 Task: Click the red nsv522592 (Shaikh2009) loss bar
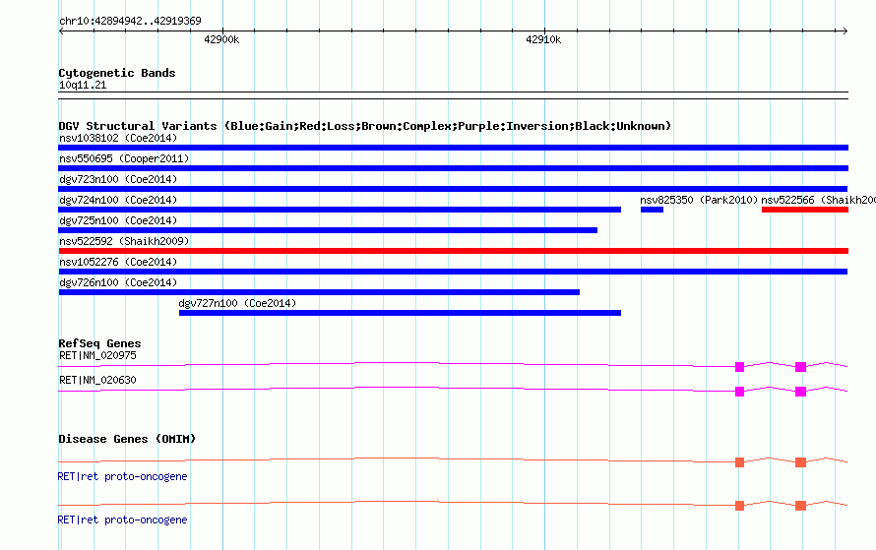(x=453, y=251)
